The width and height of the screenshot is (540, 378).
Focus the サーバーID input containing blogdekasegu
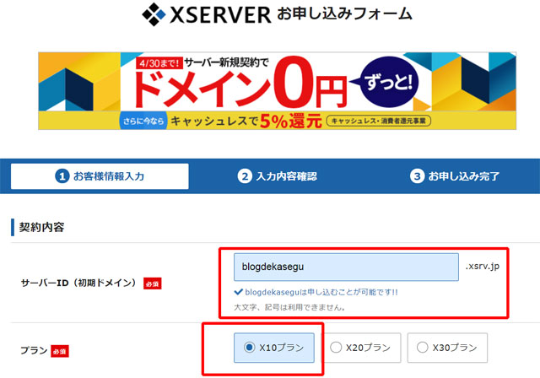point(346,267)
